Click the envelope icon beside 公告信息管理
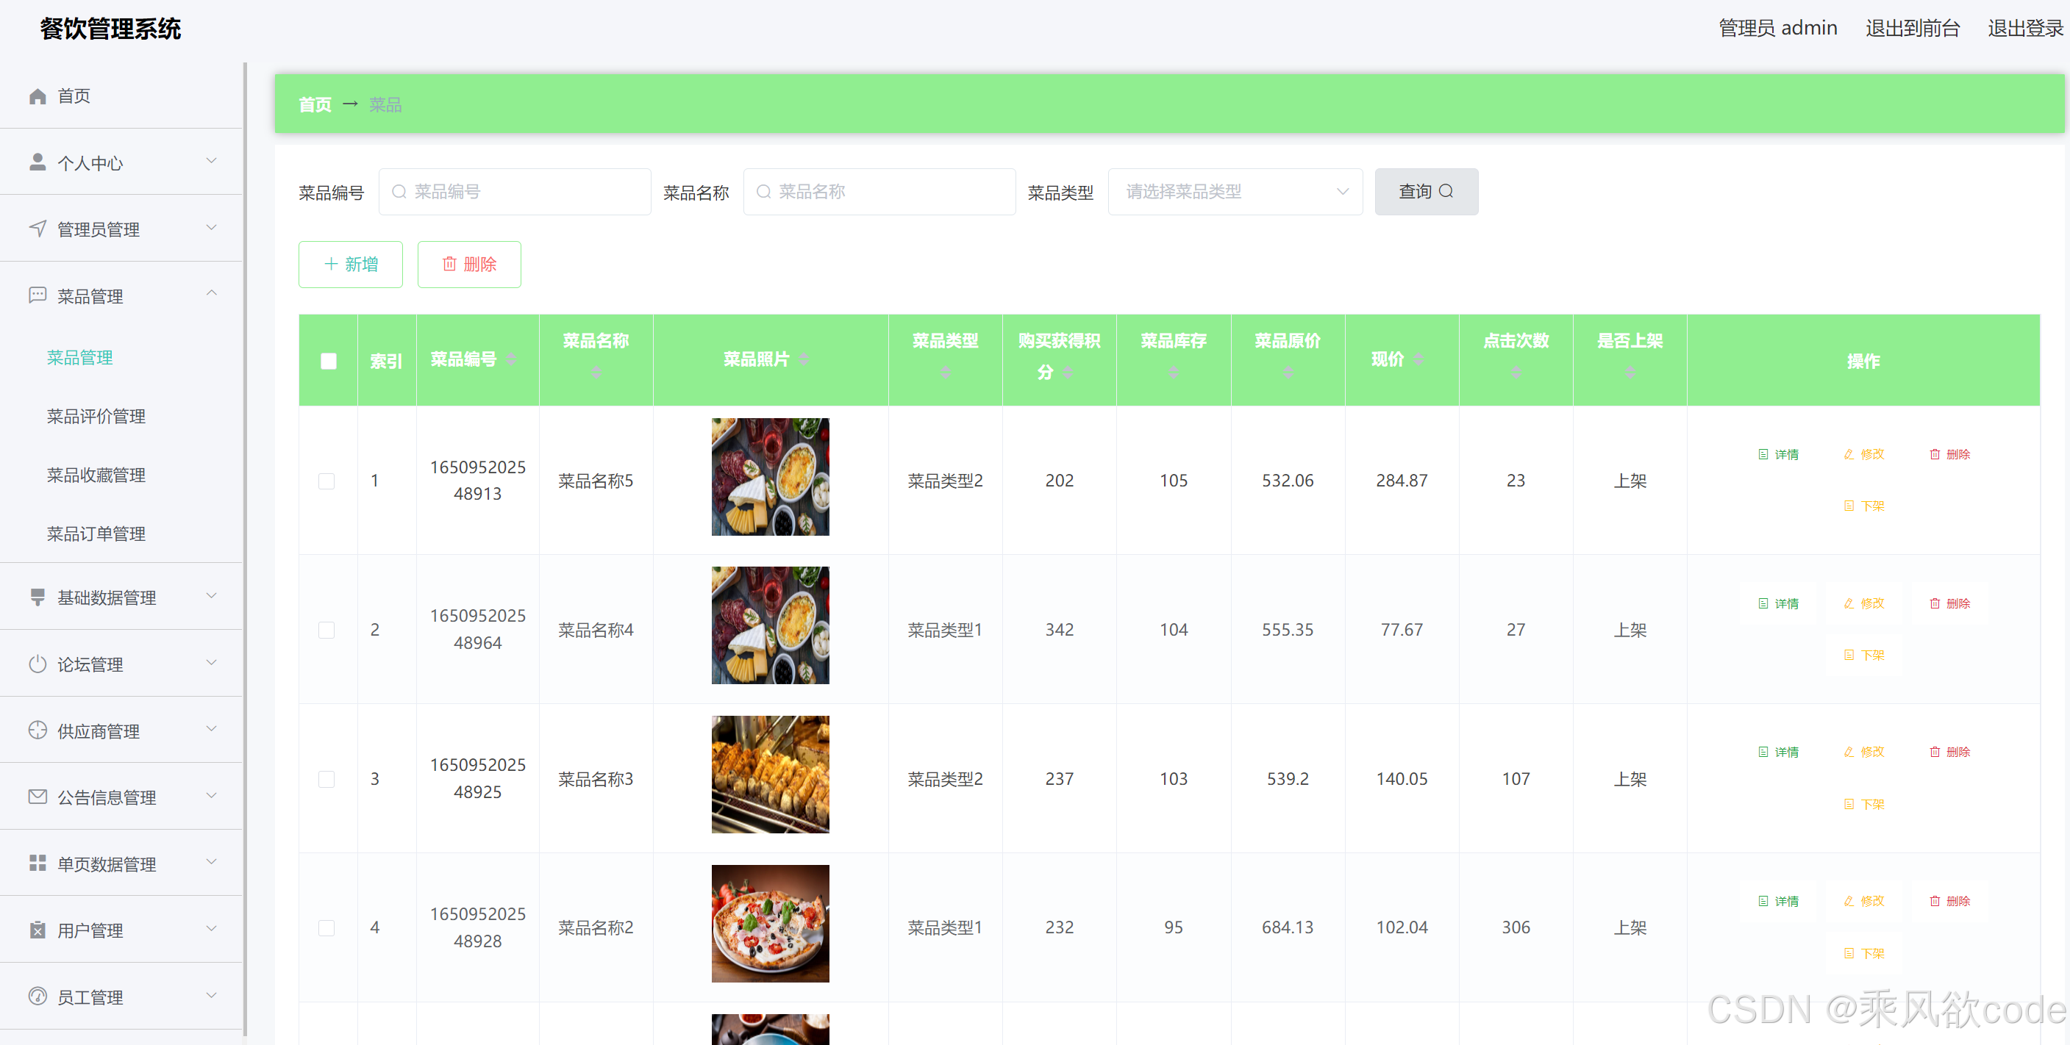Image resolution: width=2070 pixels, height=1045 pixels. [37, 797]
